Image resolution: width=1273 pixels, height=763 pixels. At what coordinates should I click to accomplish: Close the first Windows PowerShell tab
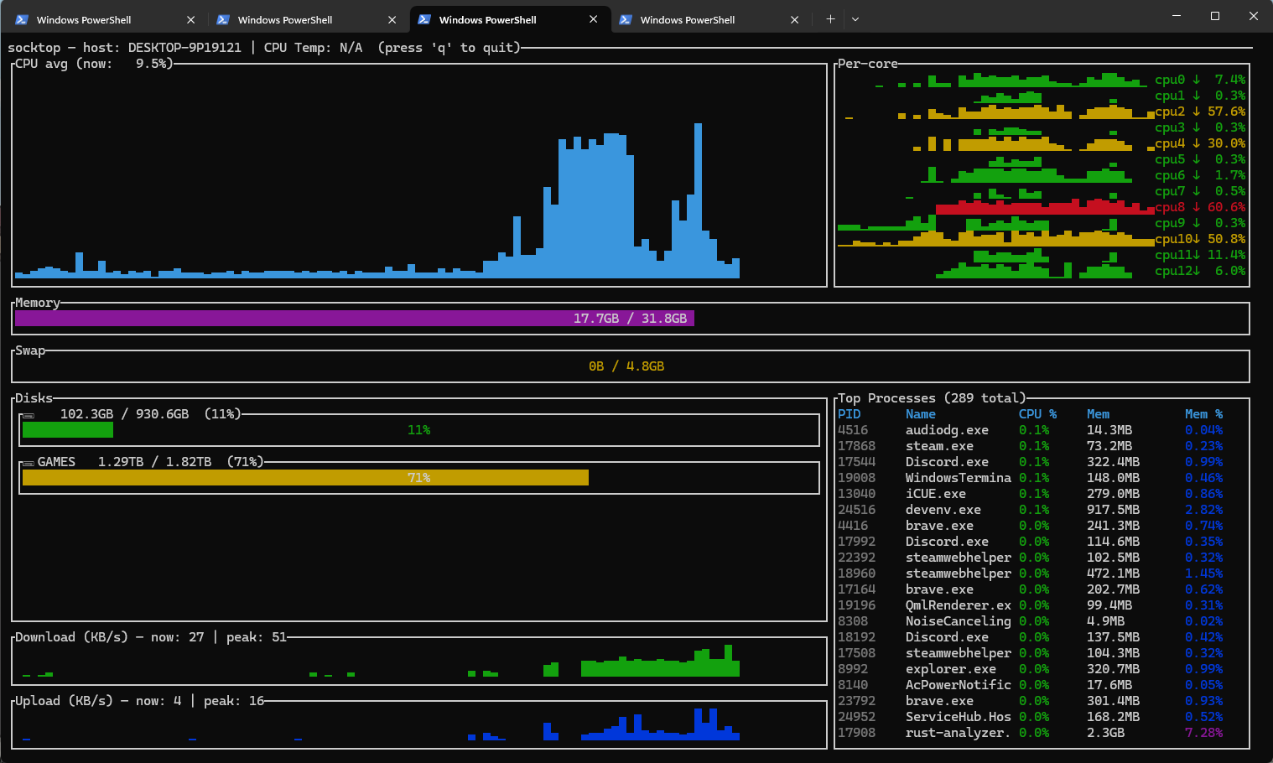[191, 19]
